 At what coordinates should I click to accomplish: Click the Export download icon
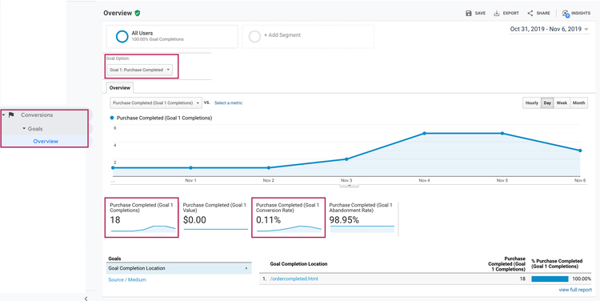point(497,14)
